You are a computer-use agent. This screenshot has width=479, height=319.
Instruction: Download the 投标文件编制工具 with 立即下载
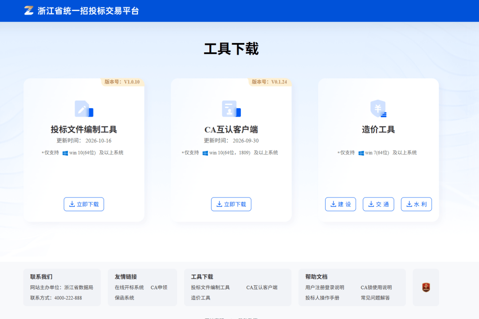coord(84,204)
